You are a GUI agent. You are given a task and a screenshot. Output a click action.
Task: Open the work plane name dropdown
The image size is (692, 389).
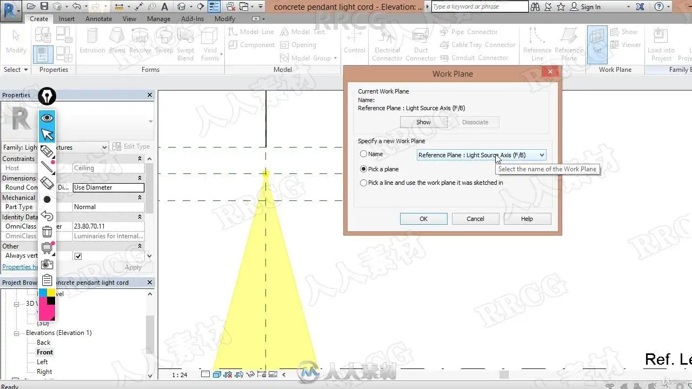[x=481, y=155]
